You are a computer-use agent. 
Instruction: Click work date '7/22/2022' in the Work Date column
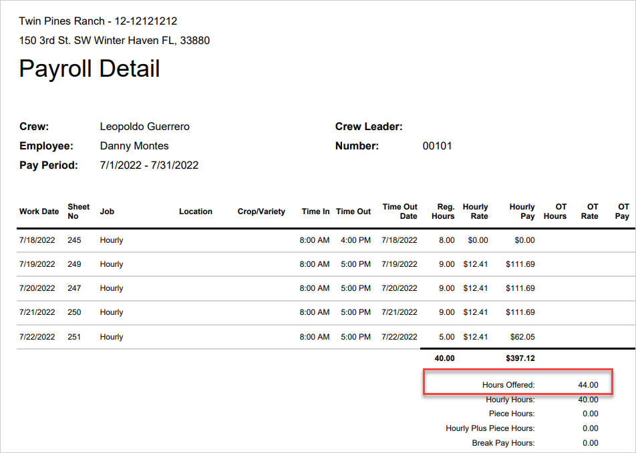pyautogui.click(x=37, y=337)
